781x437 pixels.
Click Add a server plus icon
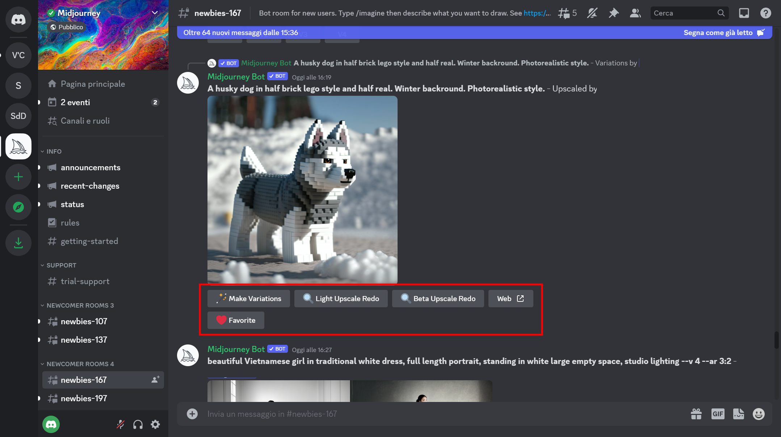(x=18, y=177)
